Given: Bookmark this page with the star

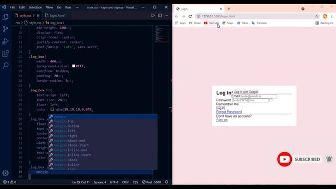Looking at the screenshot, I should (x=317, y=16).
